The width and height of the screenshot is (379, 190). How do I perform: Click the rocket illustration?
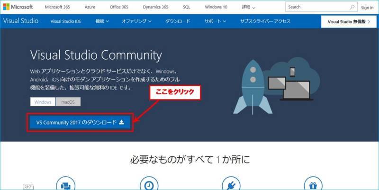[x=253, y=88]
